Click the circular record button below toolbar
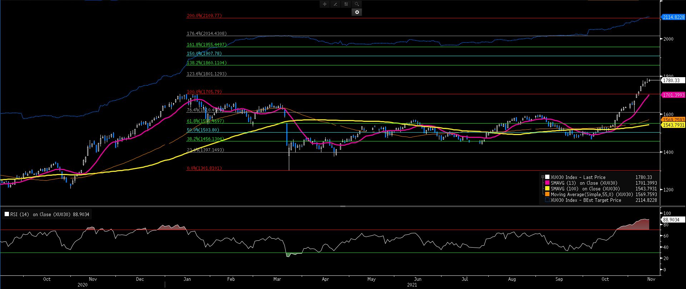The width and height of the screenshot is (686, 289). coord(357,12)
